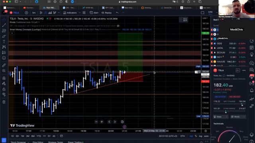Image resolution: width=255 pixels, height=143 pixels.
Task: Select the zoom-in magnifier tool
Action: click(4, 71)
